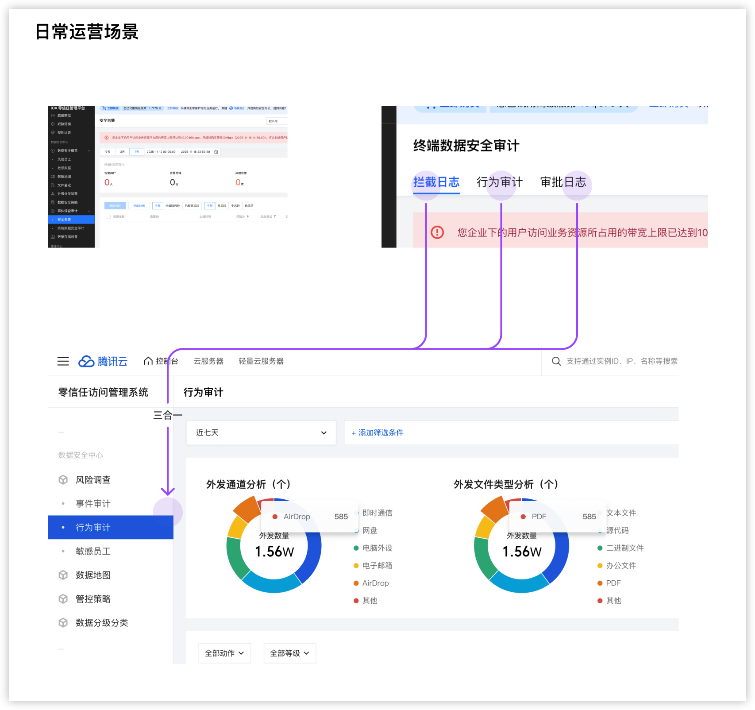Image resolution: width=755 pixels, height=710 pixels.
Task: Click the magnifier search icon in the top bar
Action: (x=556, y=361)
